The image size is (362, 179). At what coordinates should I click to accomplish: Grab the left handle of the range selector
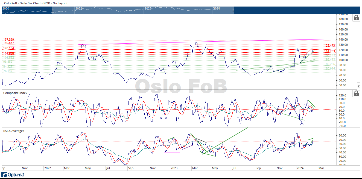53,10
